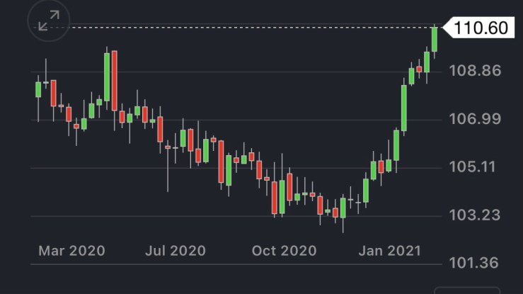Screen dimensions: 523x294
Task: Click the tallest red candle near Mar 2020
Action: click(114, 80)
